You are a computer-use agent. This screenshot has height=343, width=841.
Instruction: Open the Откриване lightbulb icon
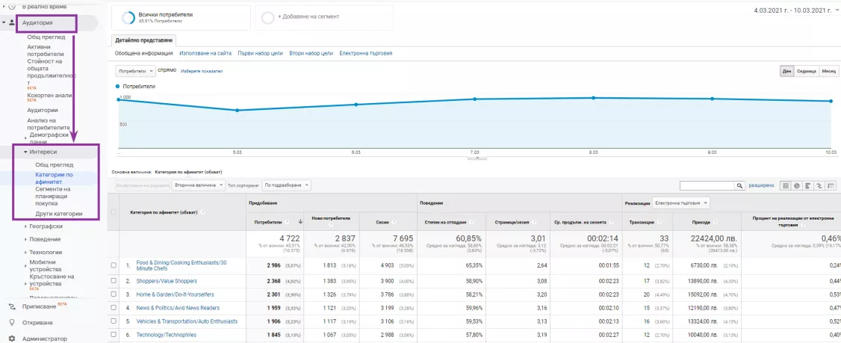[12, 323]
